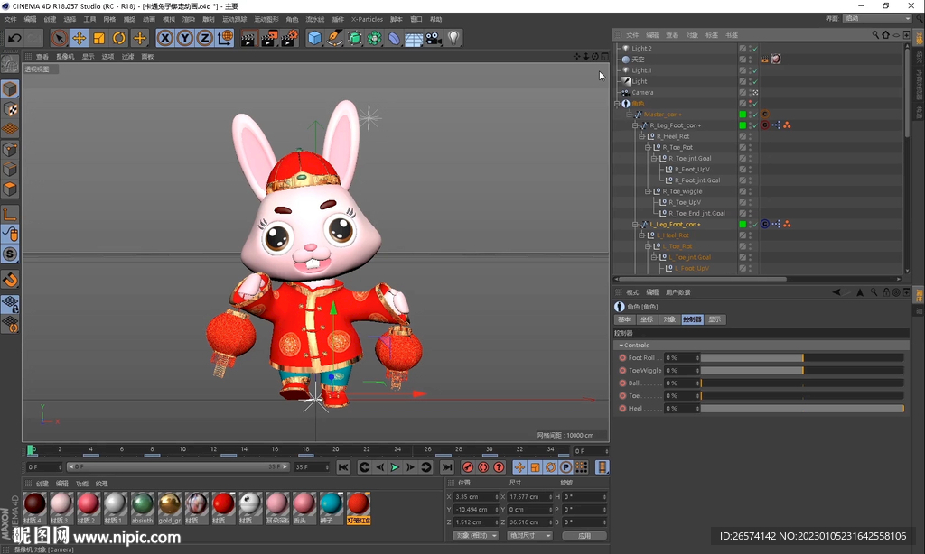The height and width of the screenshot is (554, 925).
Task: Select Texture mode in left toolbar
Action: [10, 109]
